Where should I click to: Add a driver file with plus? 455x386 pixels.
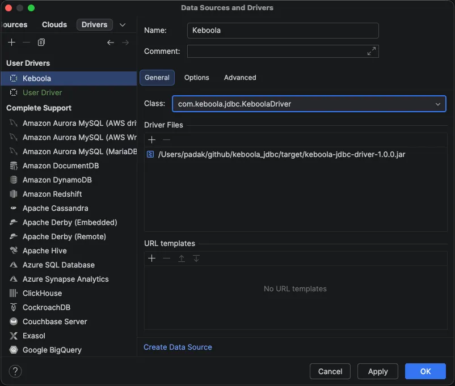152,140
